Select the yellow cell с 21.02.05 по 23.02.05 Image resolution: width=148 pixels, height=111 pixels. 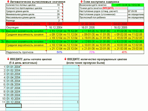tap(128, 49)
